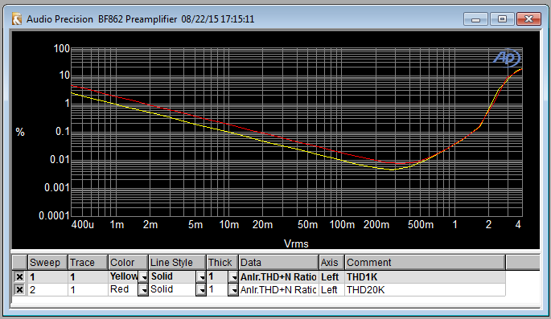Click the Thick column header
551x319 pixels.
[223, 263]
